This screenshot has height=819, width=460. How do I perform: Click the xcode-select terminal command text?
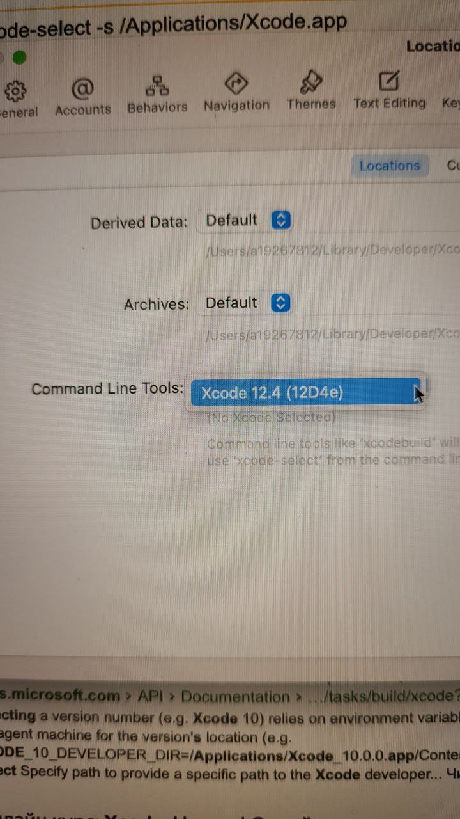[x=174, y=24]
